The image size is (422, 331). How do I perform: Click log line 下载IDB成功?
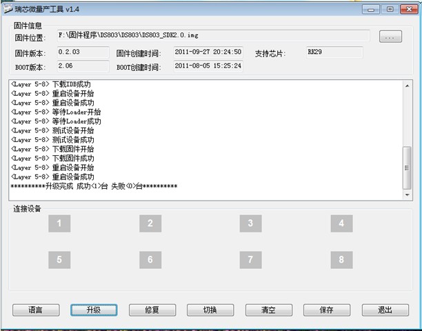click(51, 85)
